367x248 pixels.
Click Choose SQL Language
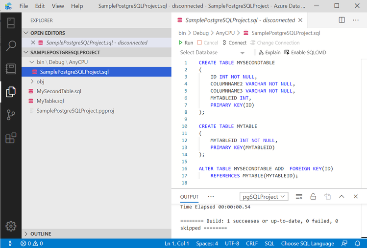pos(308,243)
